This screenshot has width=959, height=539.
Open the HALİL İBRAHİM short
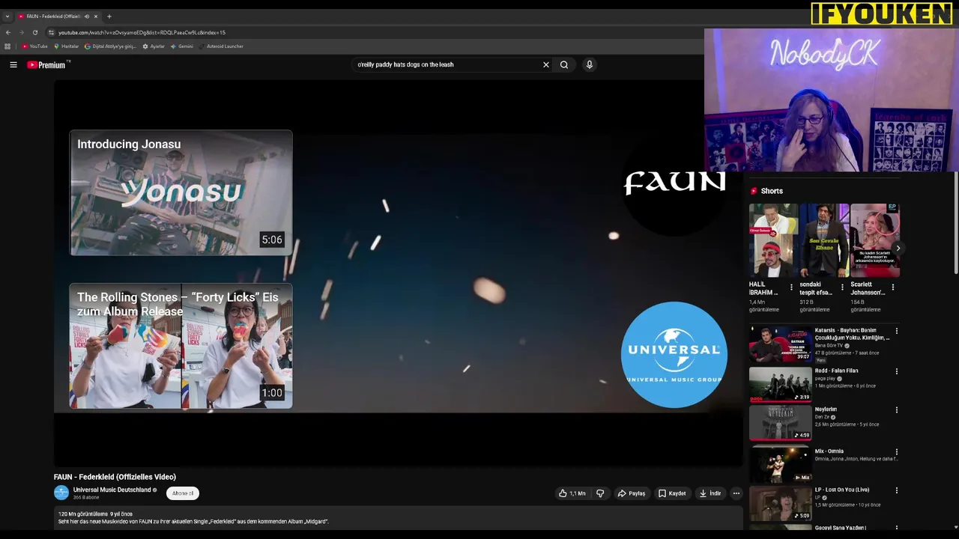[x=773, y=240]
